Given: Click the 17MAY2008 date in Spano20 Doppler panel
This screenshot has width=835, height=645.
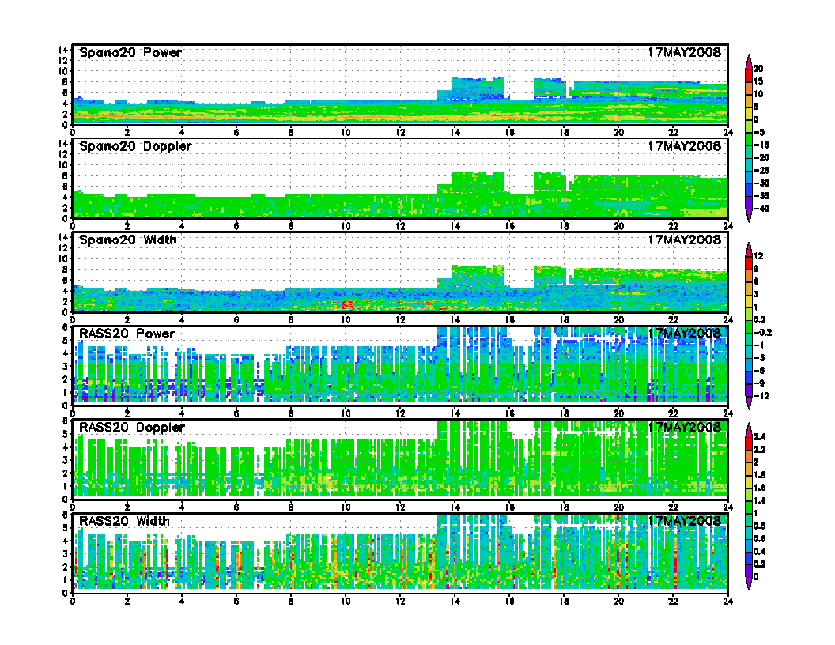Looking at the screenshot, I should point(684,146).
